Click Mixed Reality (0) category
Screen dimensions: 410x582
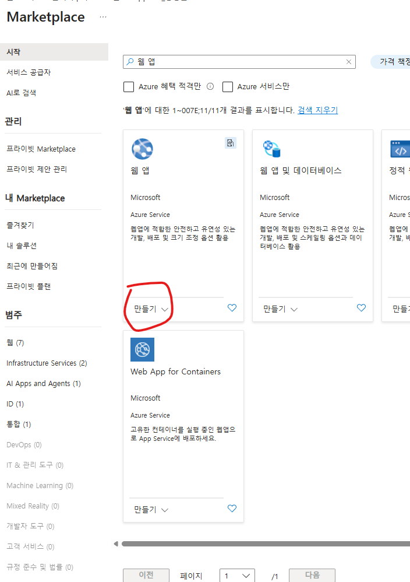(33, 506)
